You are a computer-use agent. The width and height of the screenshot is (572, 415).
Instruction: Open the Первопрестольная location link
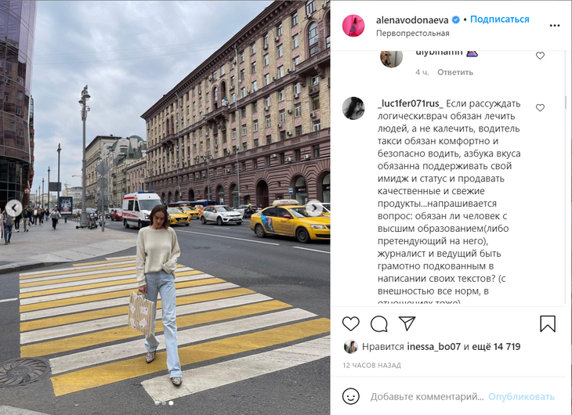(413, 33)
